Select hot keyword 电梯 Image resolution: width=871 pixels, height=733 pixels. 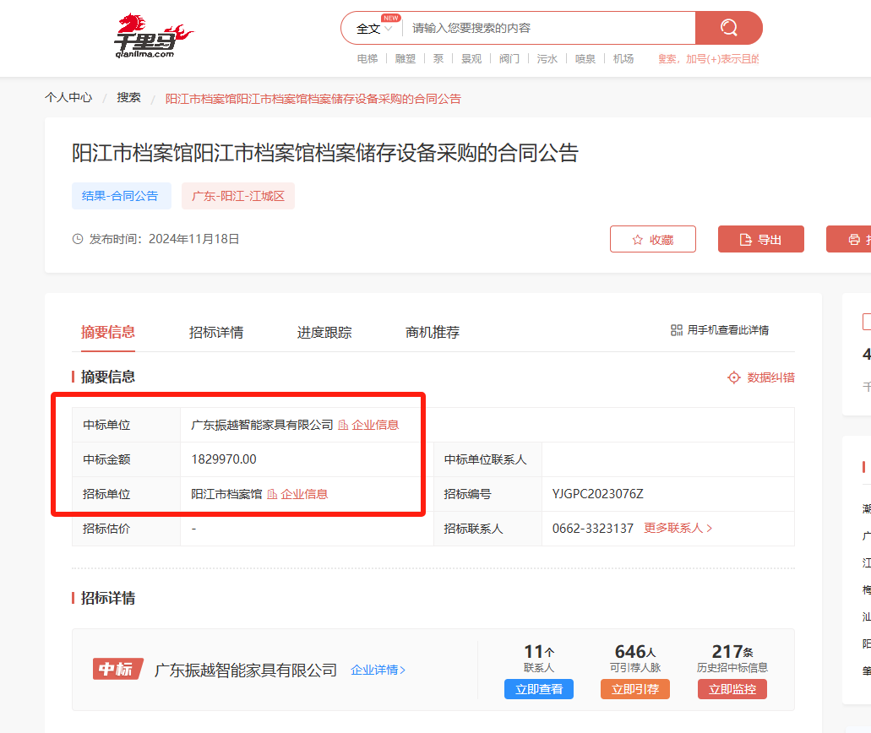367,59
